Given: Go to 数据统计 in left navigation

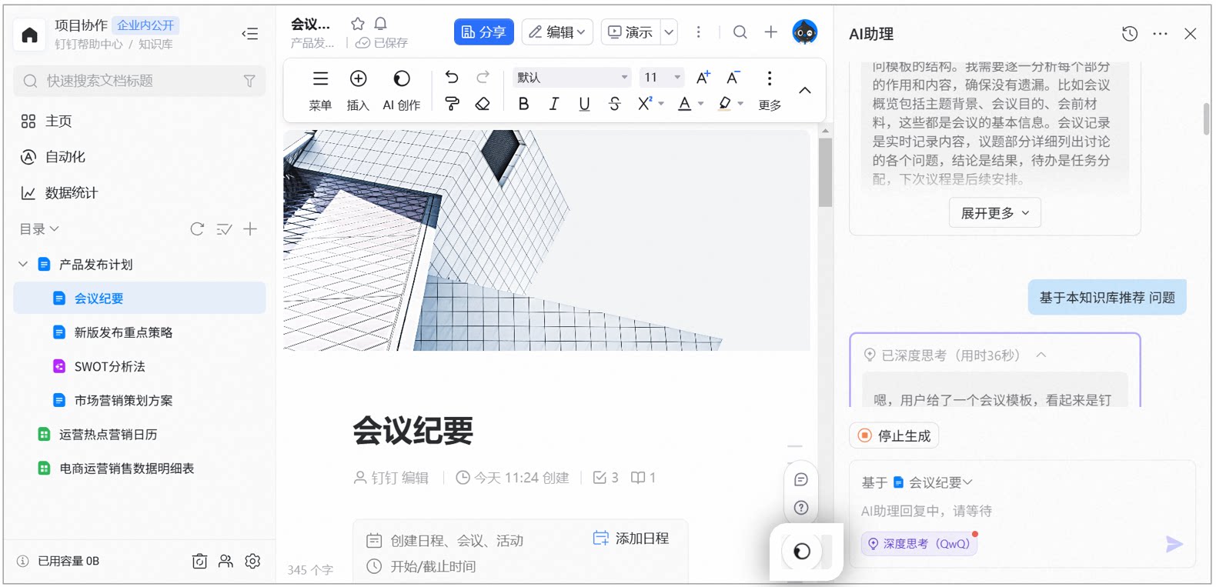Looking at the screenshot, I should click(x=72, y=193).
